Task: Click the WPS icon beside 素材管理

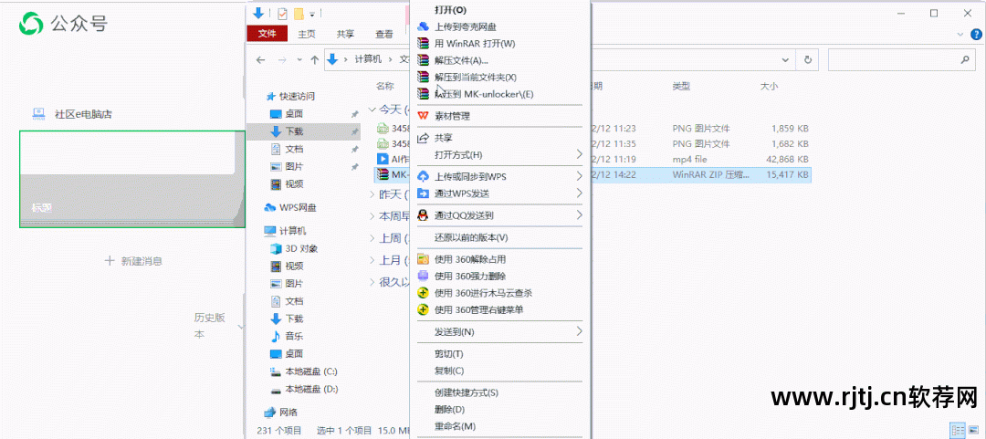Action: click(424, 116)
